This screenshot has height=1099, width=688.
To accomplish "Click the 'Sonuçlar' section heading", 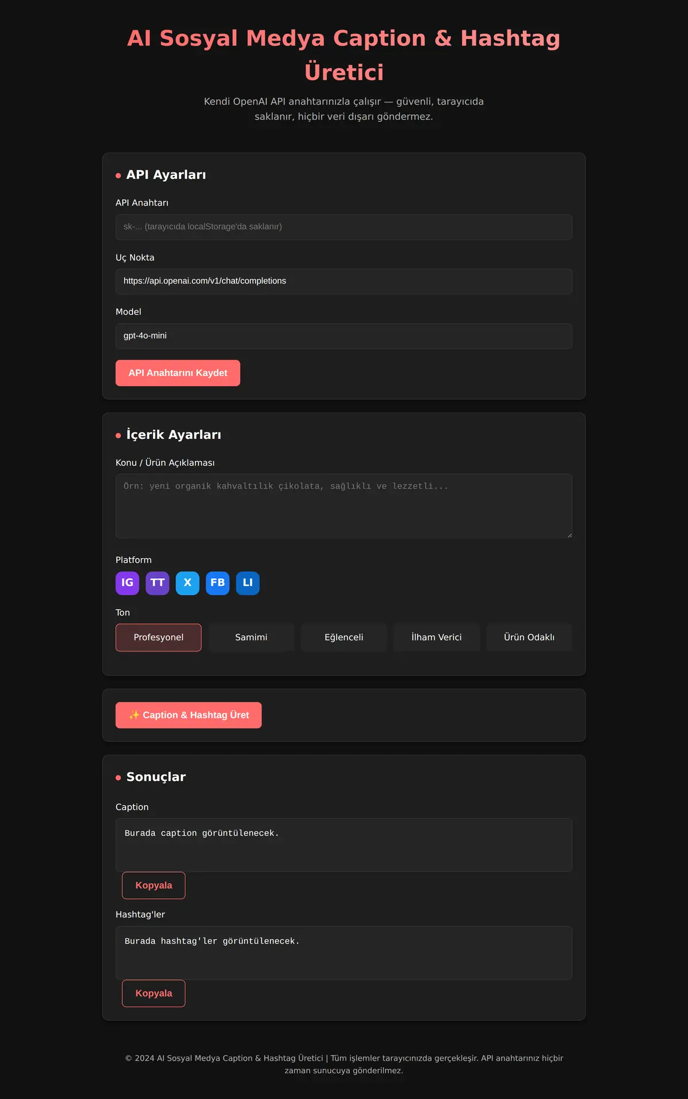I will point(156,777).
